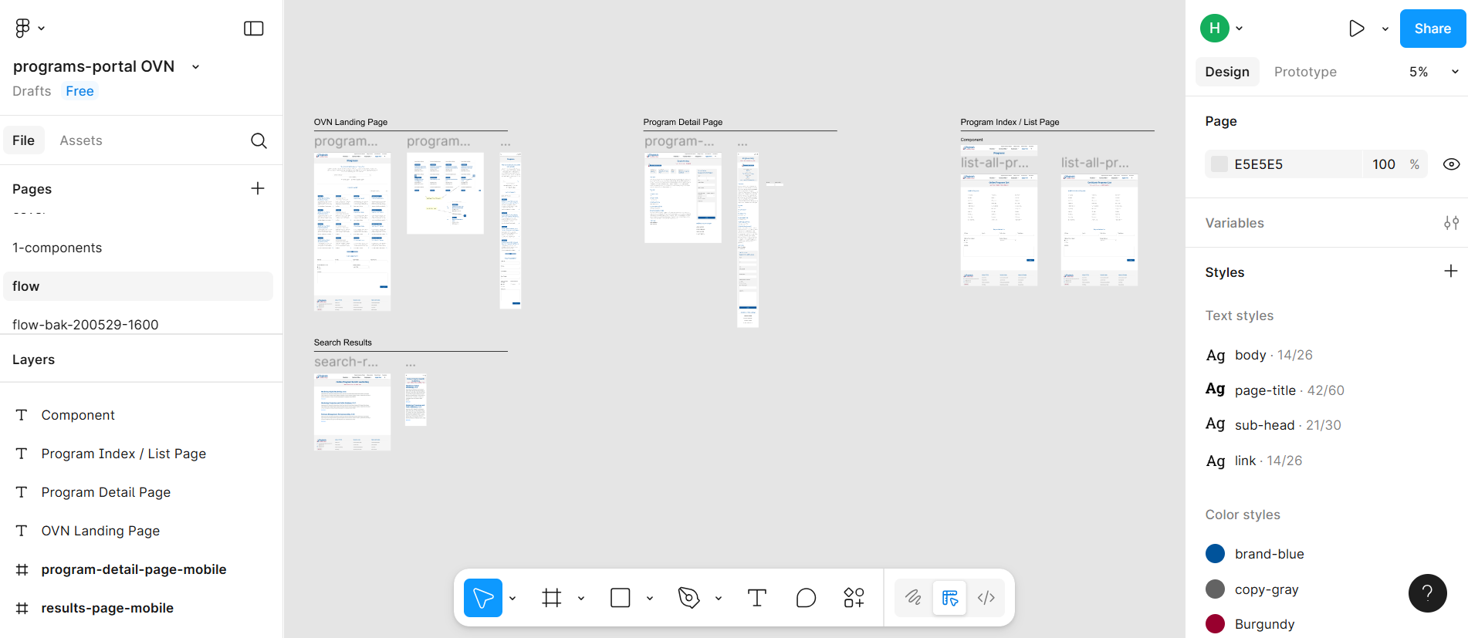Select the Frame tool
Screen dimensions: 1468x638
(551, 598)
